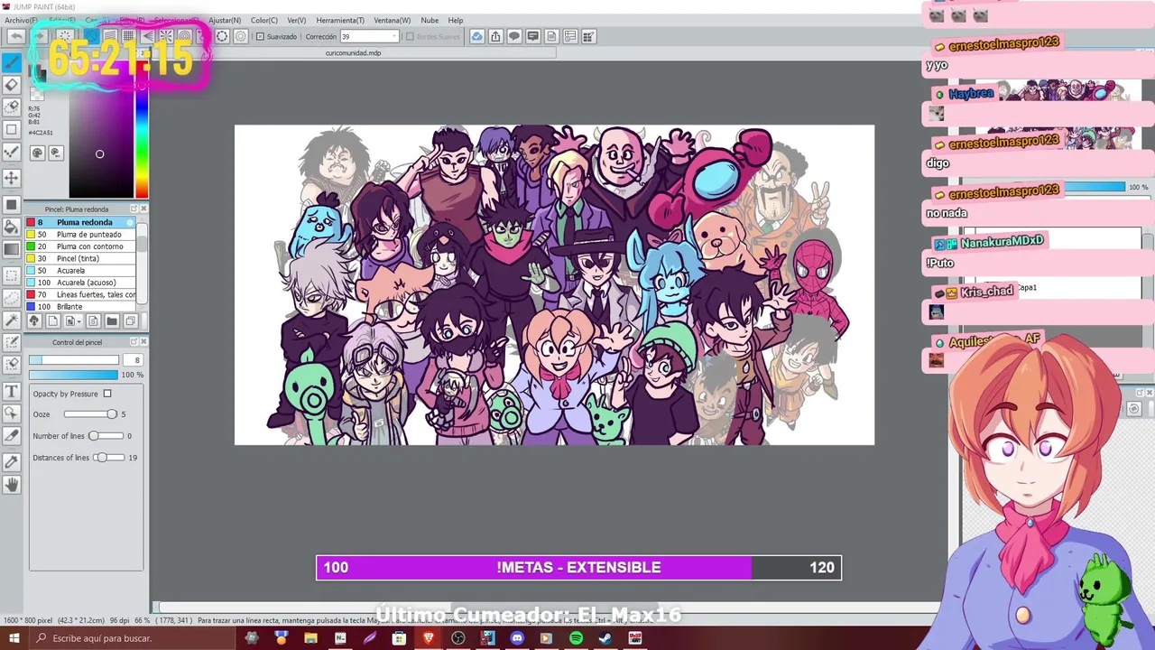Turn on the circle snap guide
The image size is (1155, 650).
pos(185,36)
